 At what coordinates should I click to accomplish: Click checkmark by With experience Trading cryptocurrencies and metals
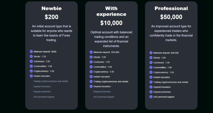[x=91, y=82]
